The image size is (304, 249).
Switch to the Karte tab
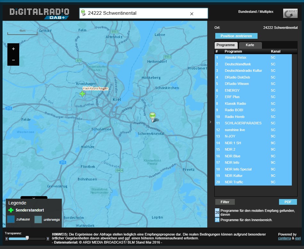click(250, 45)
